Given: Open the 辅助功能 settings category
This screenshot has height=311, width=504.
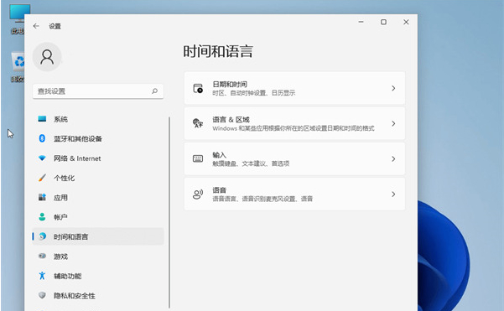Looking at the screenshot, I should point(98,276).
